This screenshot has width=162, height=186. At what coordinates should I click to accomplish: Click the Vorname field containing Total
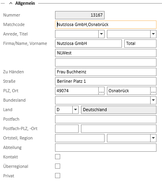tap(140, 43)
